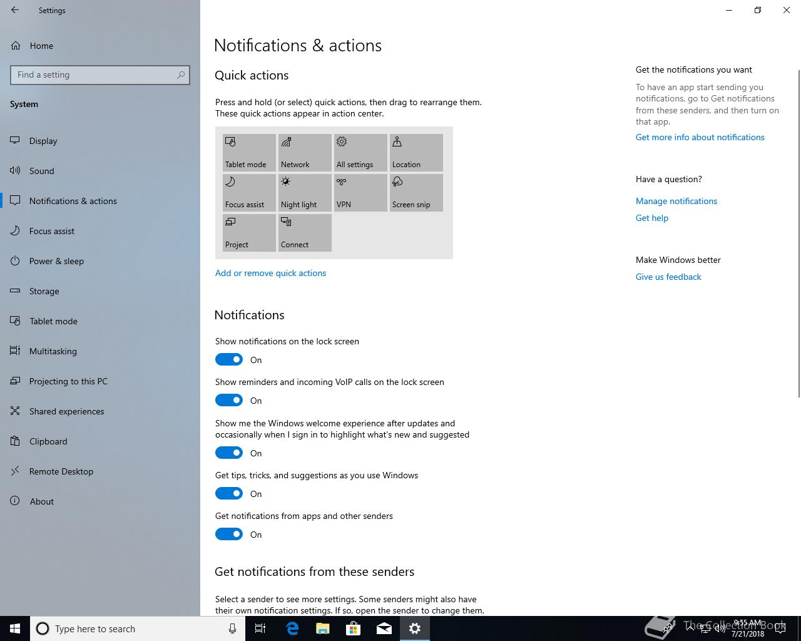Disable notifications from apps and other senders
This screenshot has height=641, width=801.
[229, 534]
